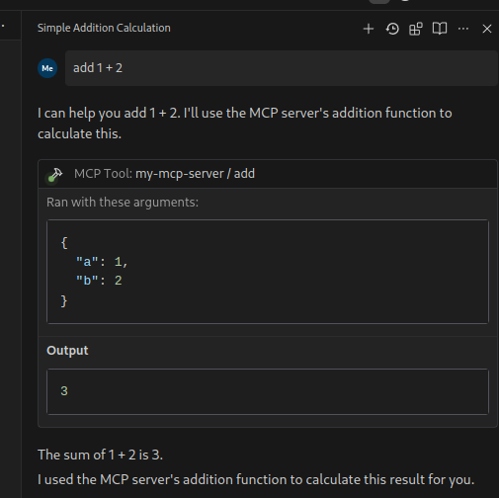Click the my-mcp-server / add tool name
The height and width of the screenshot is (498, 499).
pos(195,174)
